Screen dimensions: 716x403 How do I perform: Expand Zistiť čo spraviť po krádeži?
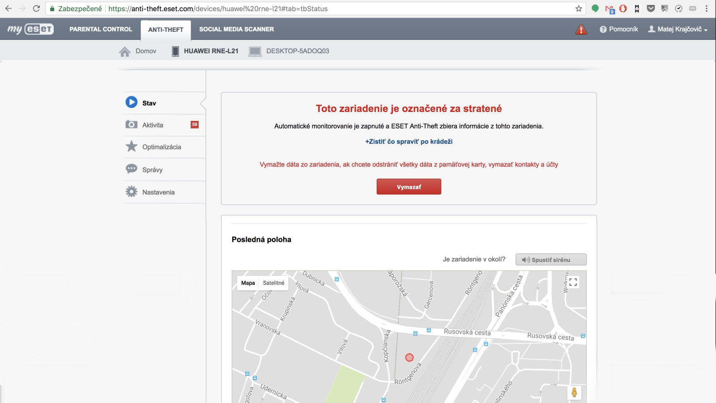pyautogui.click(x=409, y=141)
